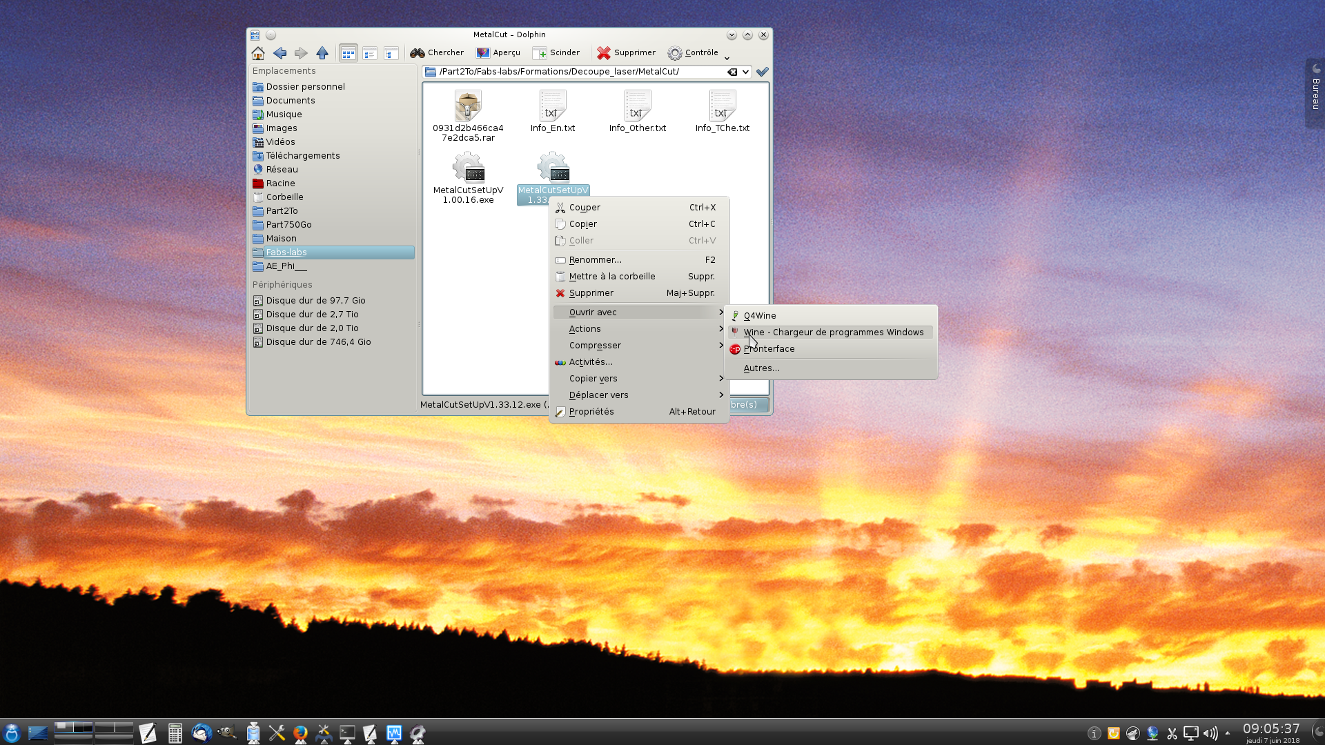
Task: Open the Contrôle gear menu
Action: [693, 53]
